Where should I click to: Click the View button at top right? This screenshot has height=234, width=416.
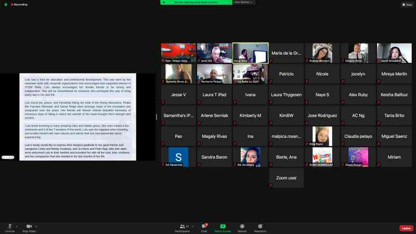(407, 4)
